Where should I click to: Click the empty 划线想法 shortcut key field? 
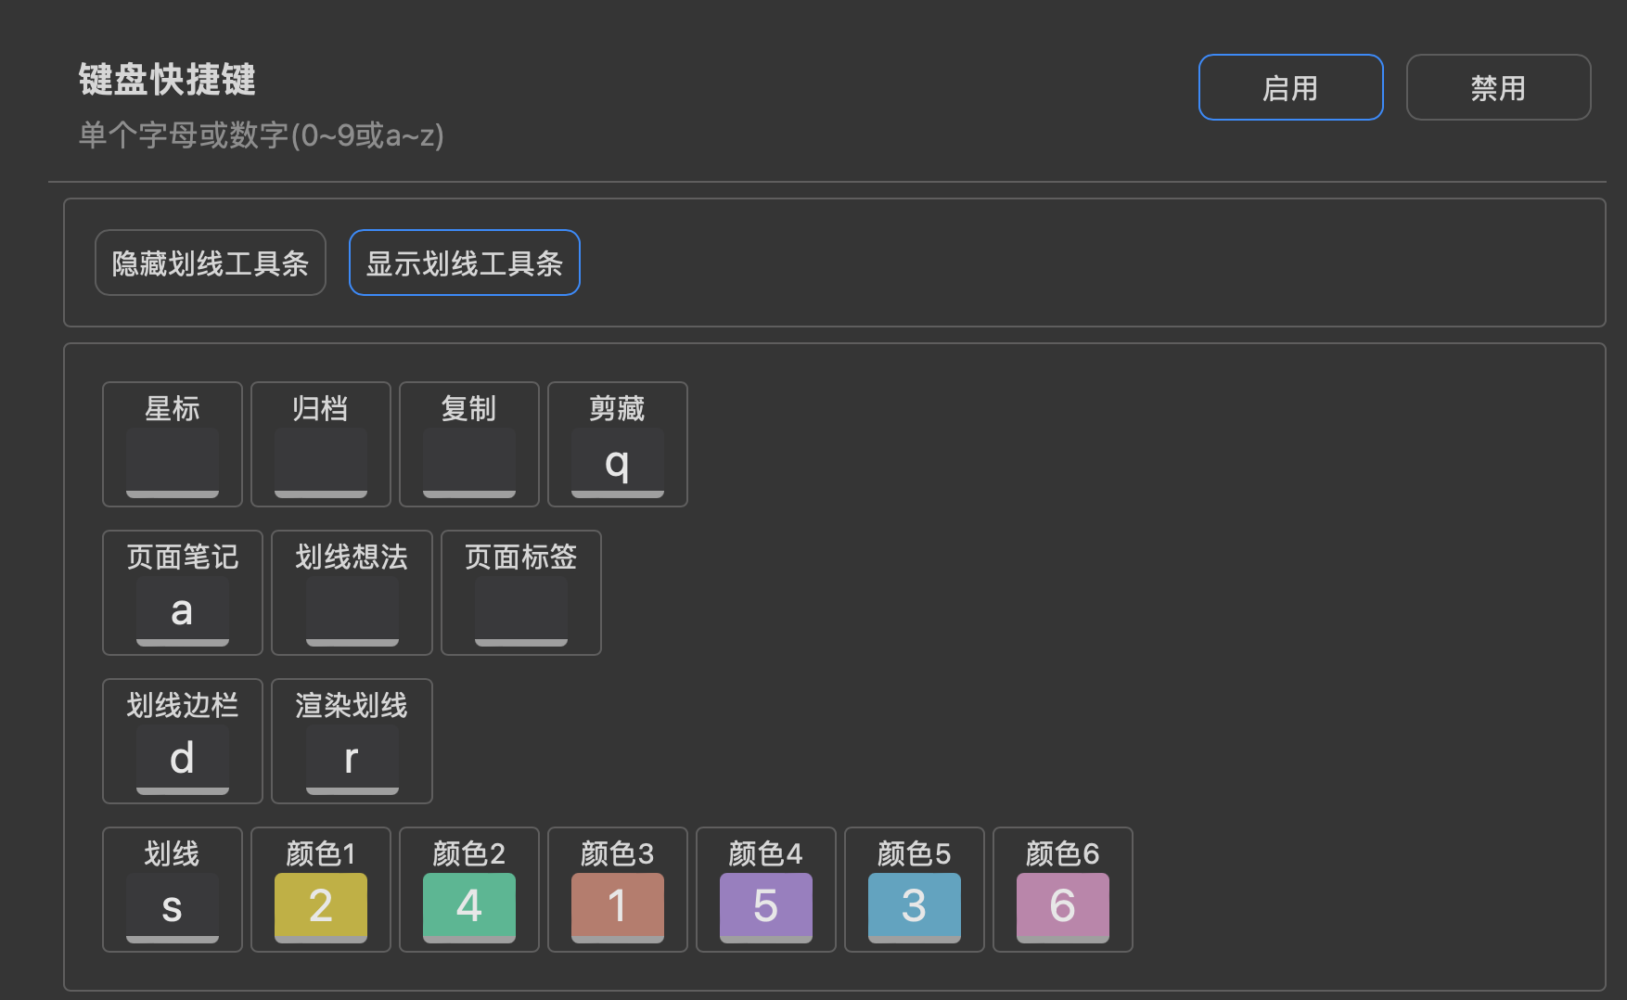(x=352, y=610)
